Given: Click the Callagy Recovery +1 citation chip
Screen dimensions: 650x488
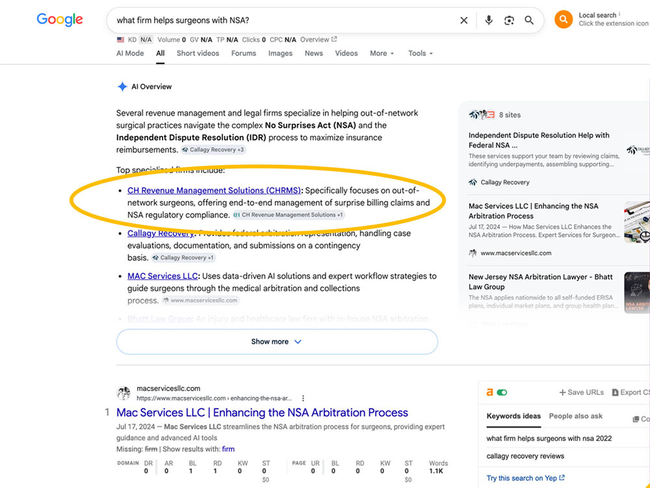Looking at the screenshot, I should (183, 257).
